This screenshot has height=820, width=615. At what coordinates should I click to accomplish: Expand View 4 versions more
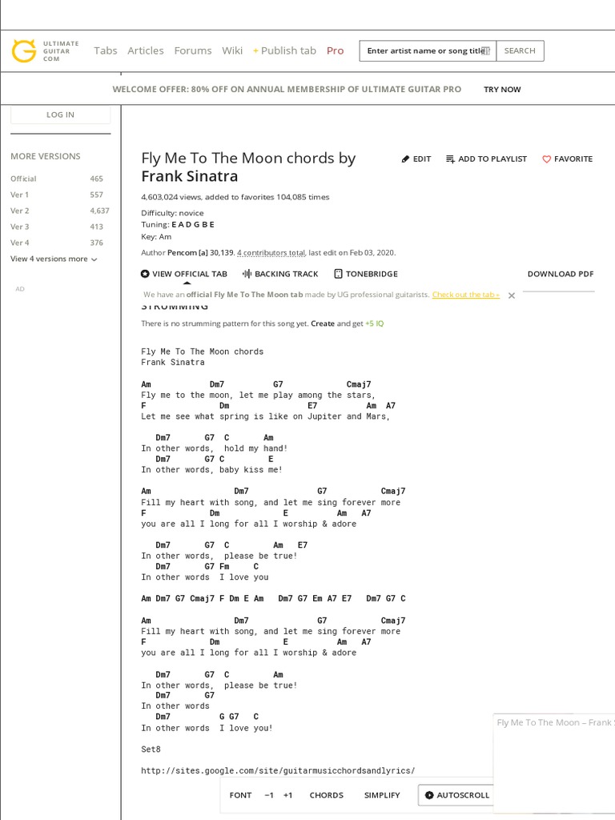click(54, 259)
